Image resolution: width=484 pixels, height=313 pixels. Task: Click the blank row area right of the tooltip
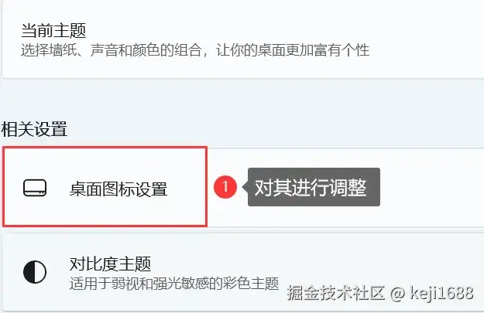tap(432, 187)
